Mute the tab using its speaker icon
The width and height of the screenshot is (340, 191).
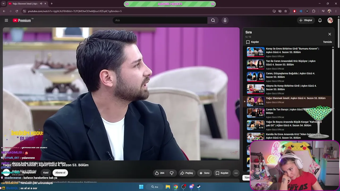pyautogui.click(x=41, y=4)
